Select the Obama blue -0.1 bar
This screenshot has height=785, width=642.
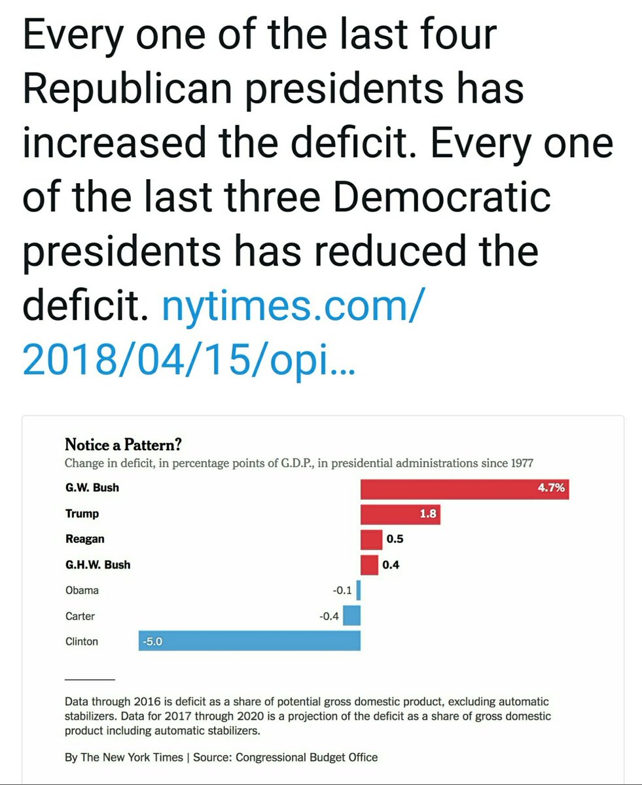pyautogui.click(x=359, y=591)
